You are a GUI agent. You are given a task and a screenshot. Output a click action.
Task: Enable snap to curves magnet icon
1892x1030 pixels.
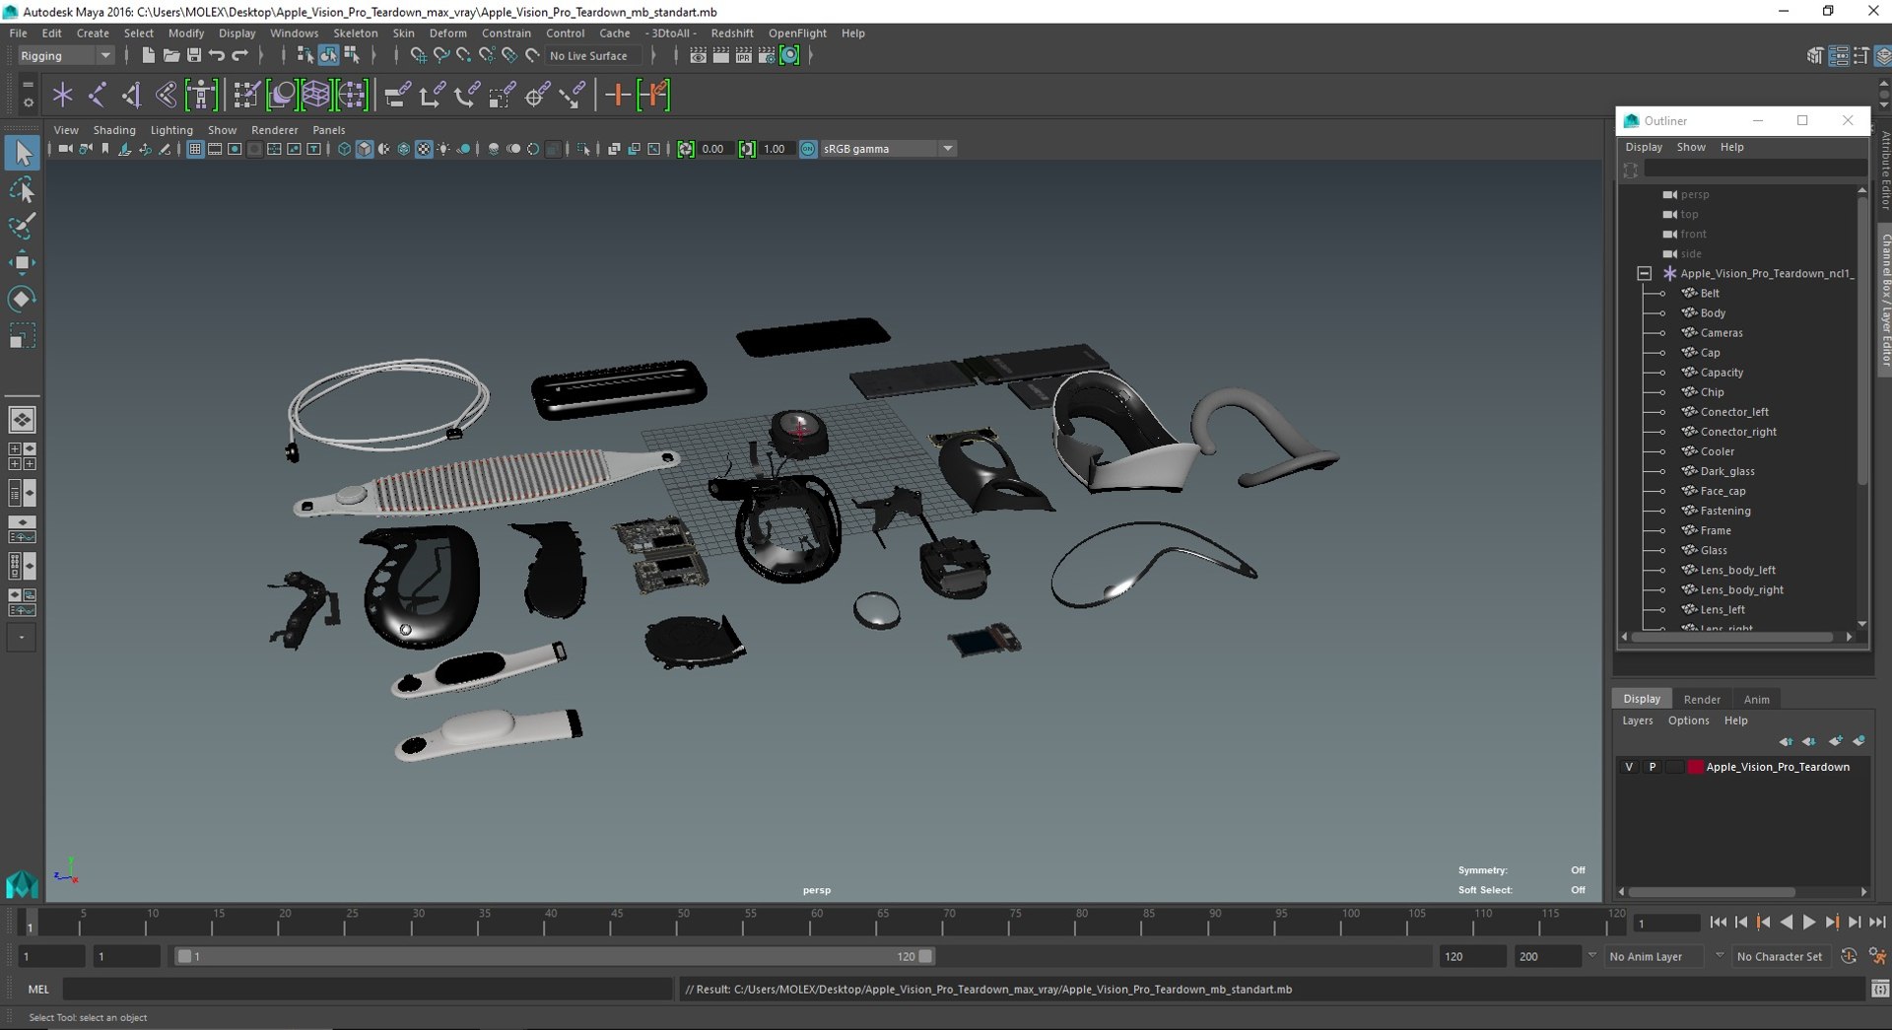440,56
